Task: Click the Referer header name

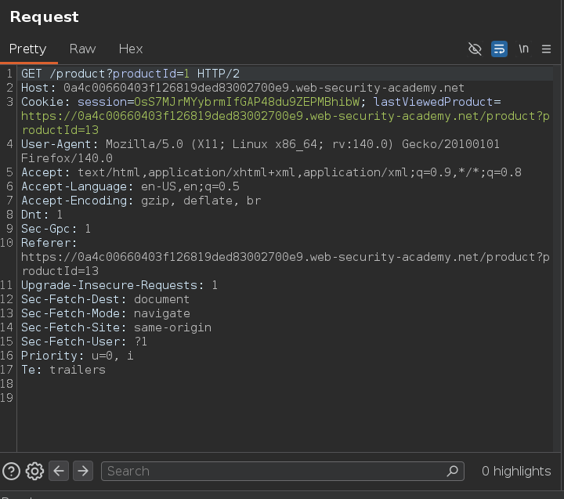Action: [49, 243]
